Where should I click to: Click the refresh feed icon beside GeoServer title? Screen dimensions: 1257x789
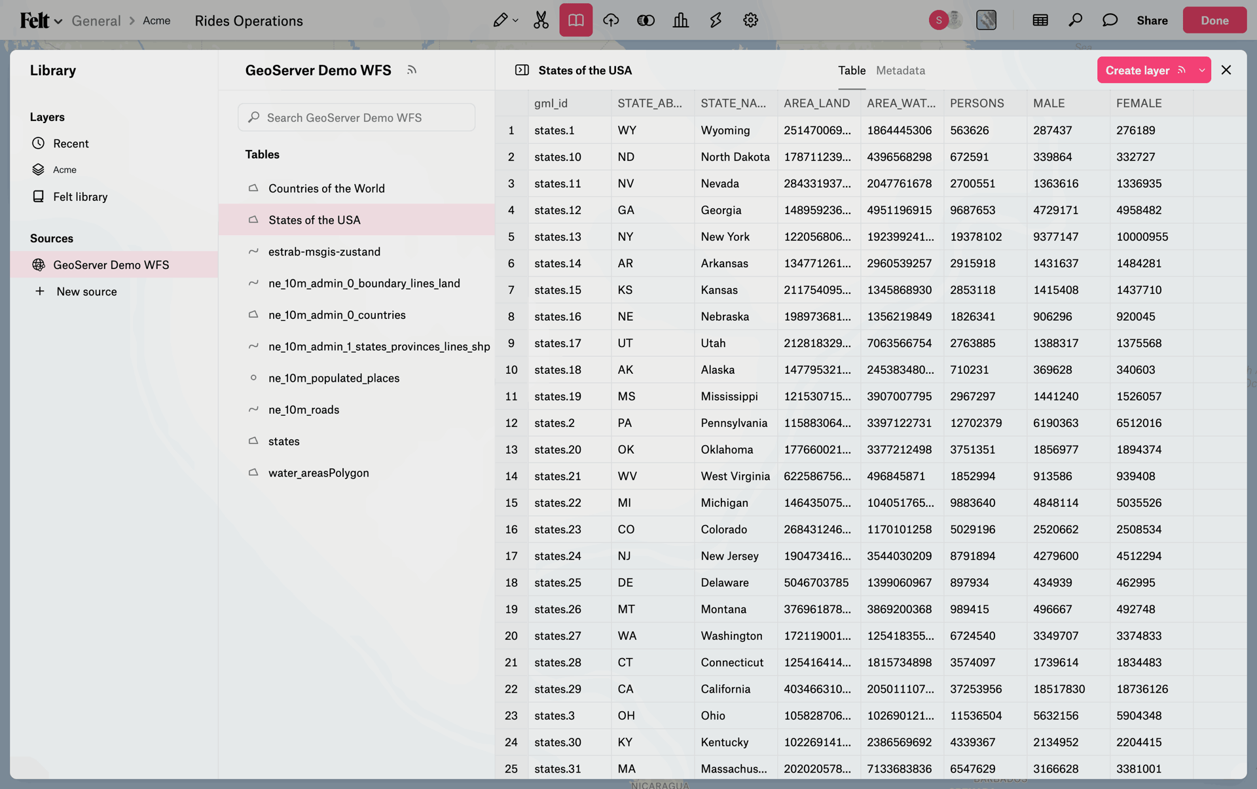pos(412,70)
